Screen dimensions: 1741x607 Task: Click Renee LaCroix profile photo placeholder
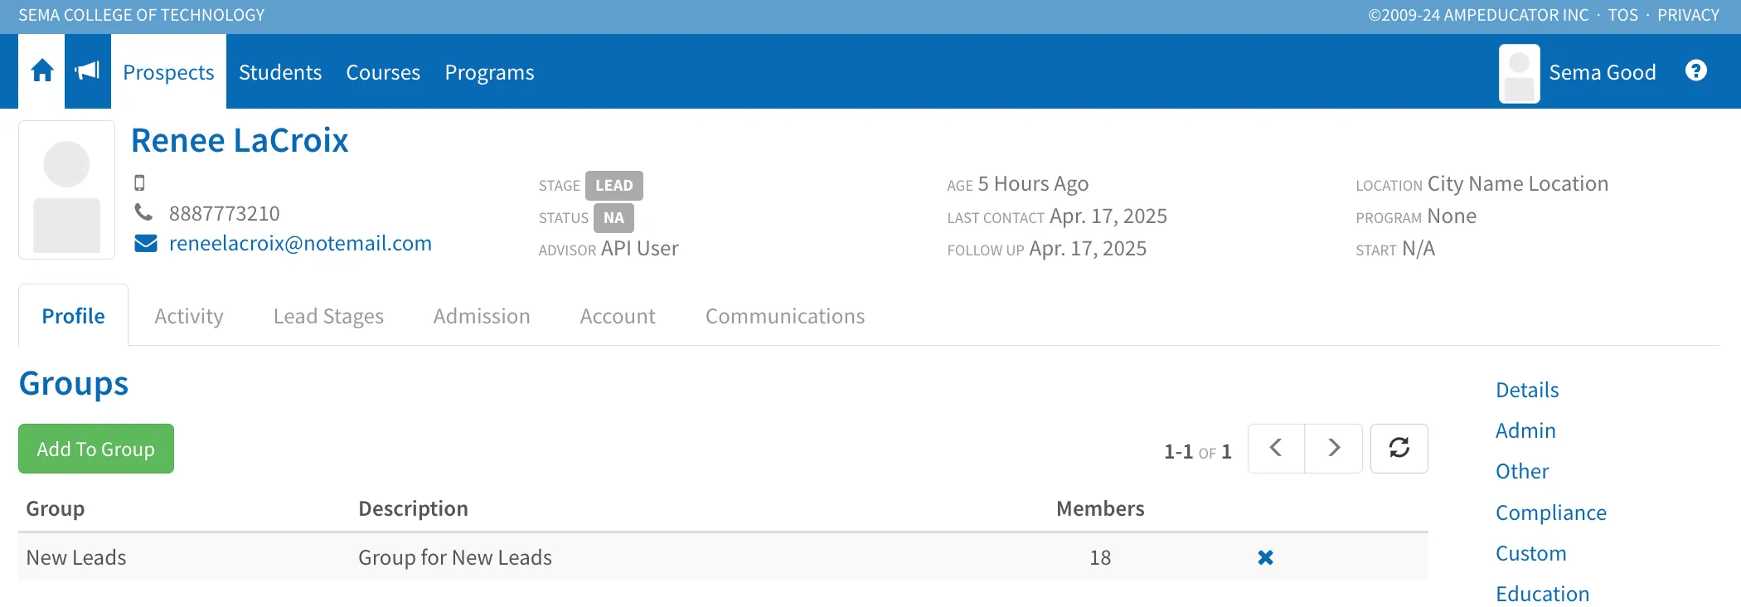point(66,190)
